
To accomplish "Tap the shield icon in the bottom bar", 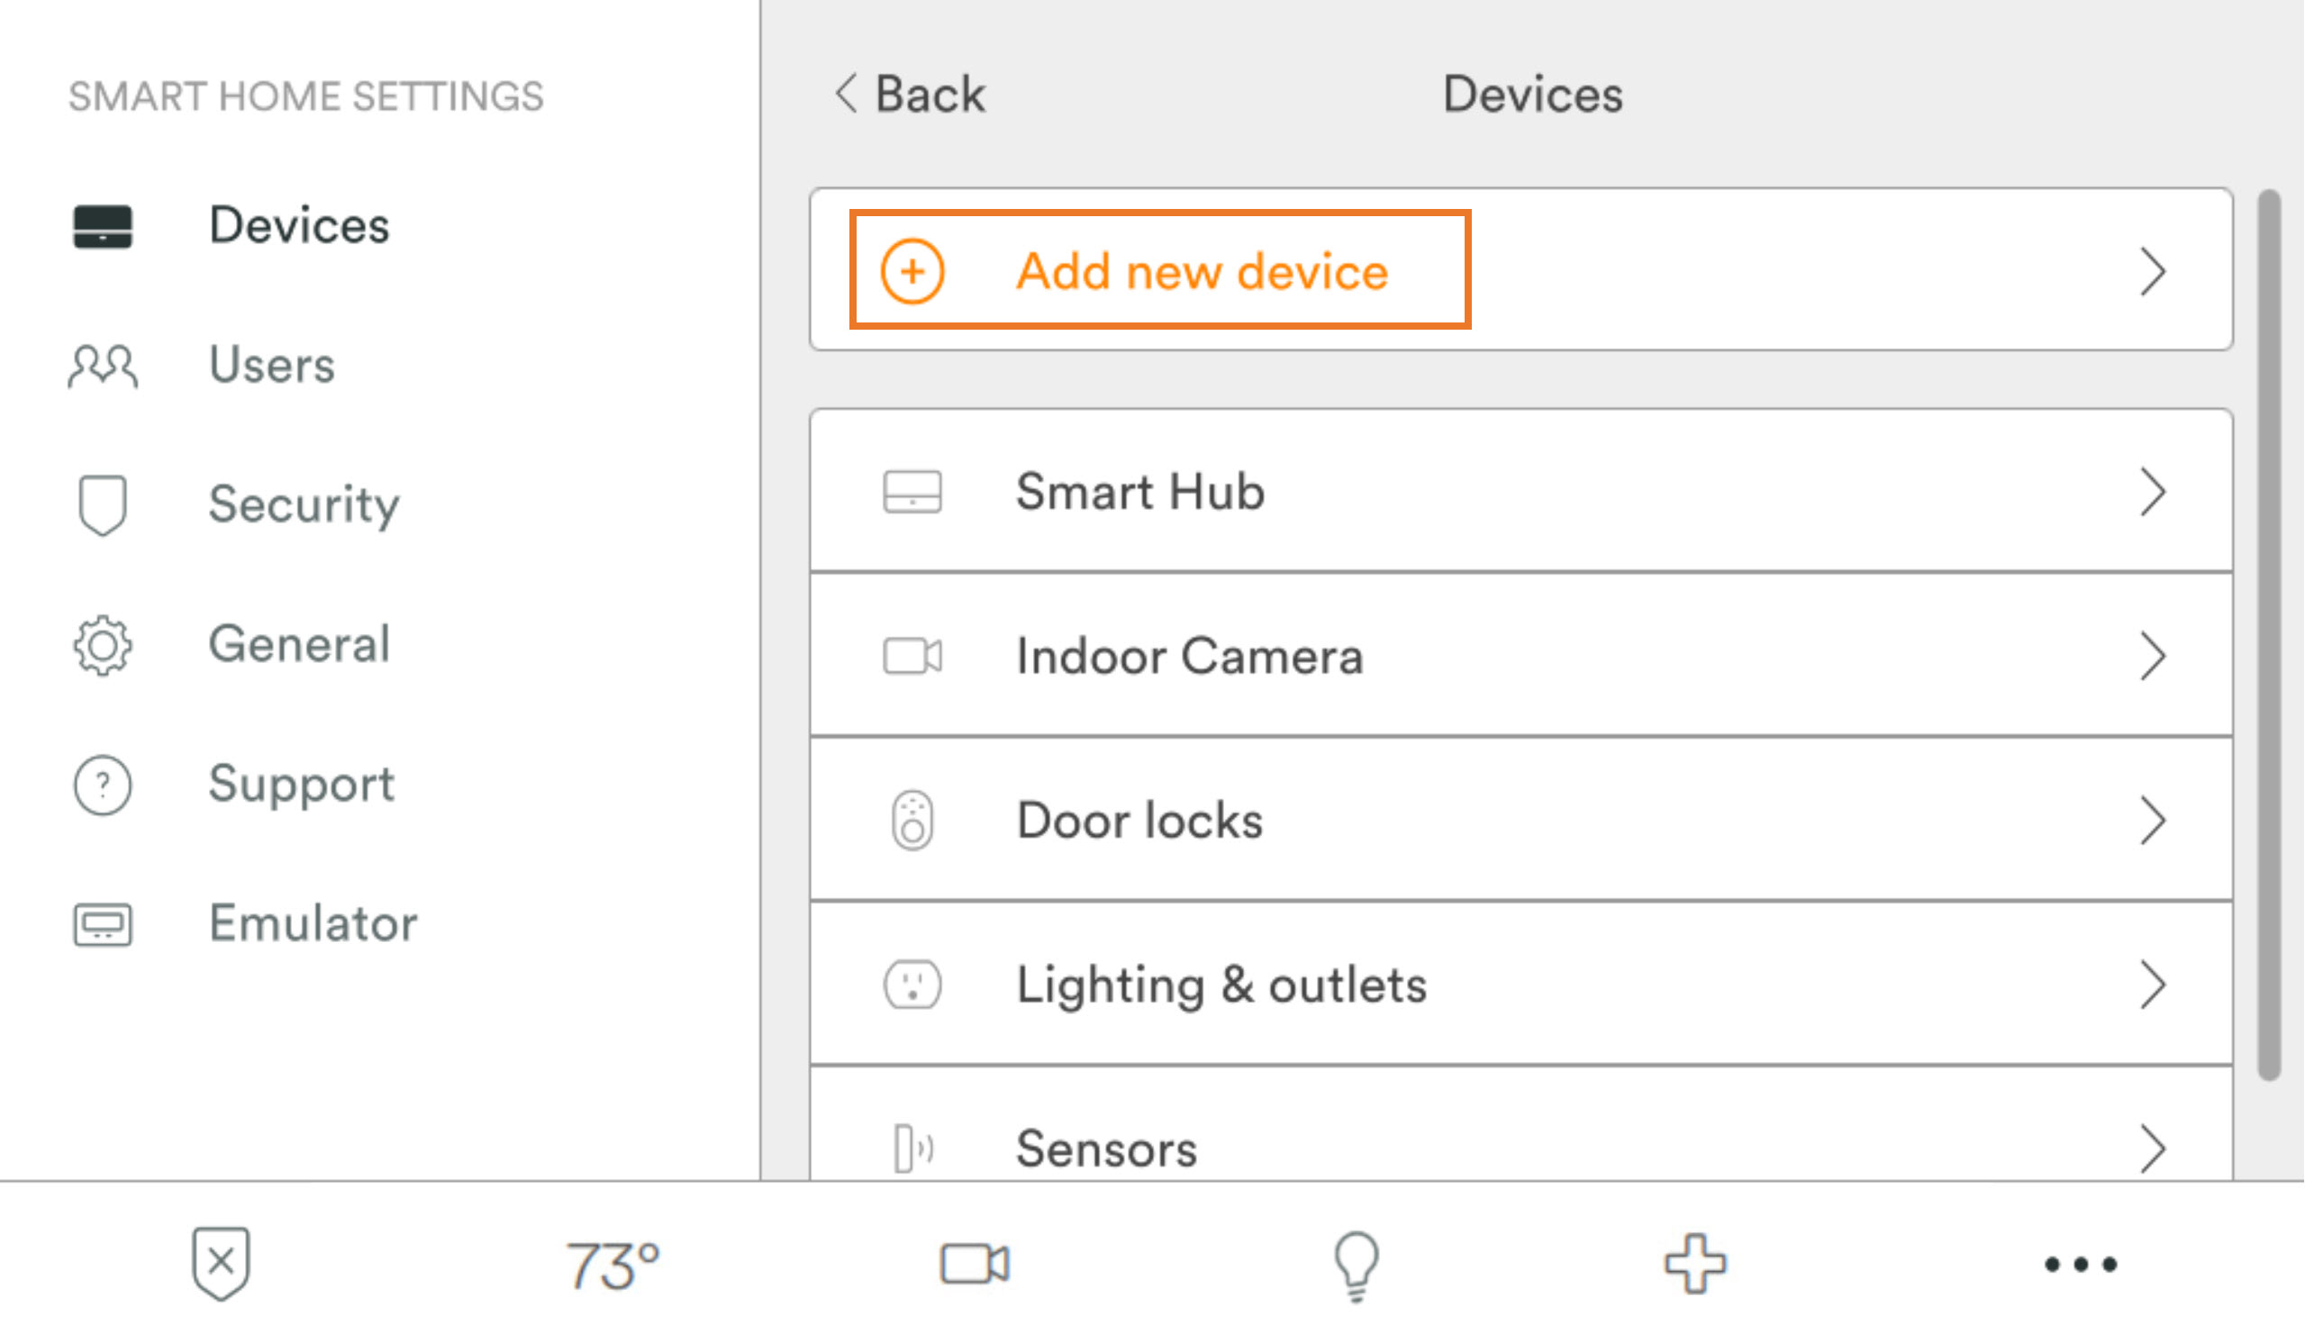I will 220,1266.
